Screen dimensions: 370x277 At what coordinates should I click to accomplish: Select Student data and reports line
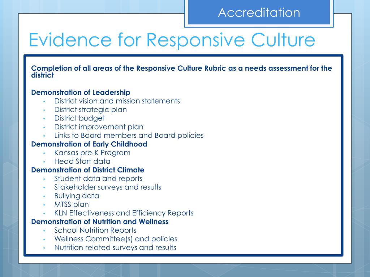[x=98, y=179]
